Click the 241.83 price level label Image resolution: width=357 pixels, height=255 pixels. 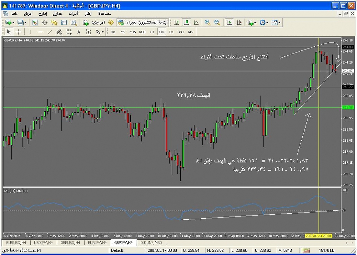[348, 47]
